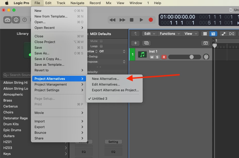This screenshot has height=158, width=239.
Task: Select Save as Template... in File menu
Action: [59, 65]
